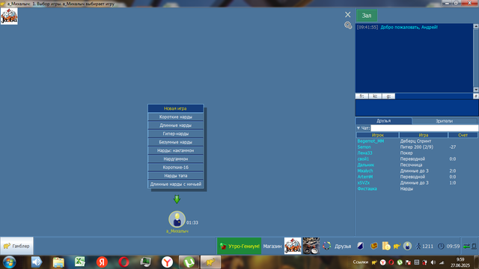
Task: Click the golden elephant icon near coins
Action: pos(397,246)
